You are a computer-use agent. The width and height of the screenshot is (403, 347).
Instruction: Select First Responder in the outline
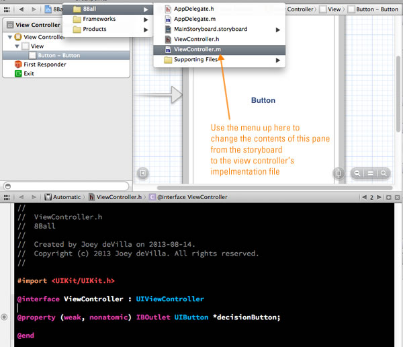(x=66, y=65)
